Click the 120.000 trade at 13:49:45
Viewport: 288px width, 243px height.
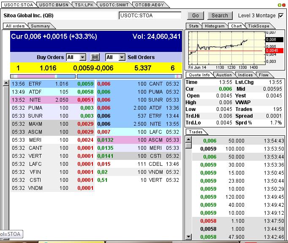[x=238, y=197]
